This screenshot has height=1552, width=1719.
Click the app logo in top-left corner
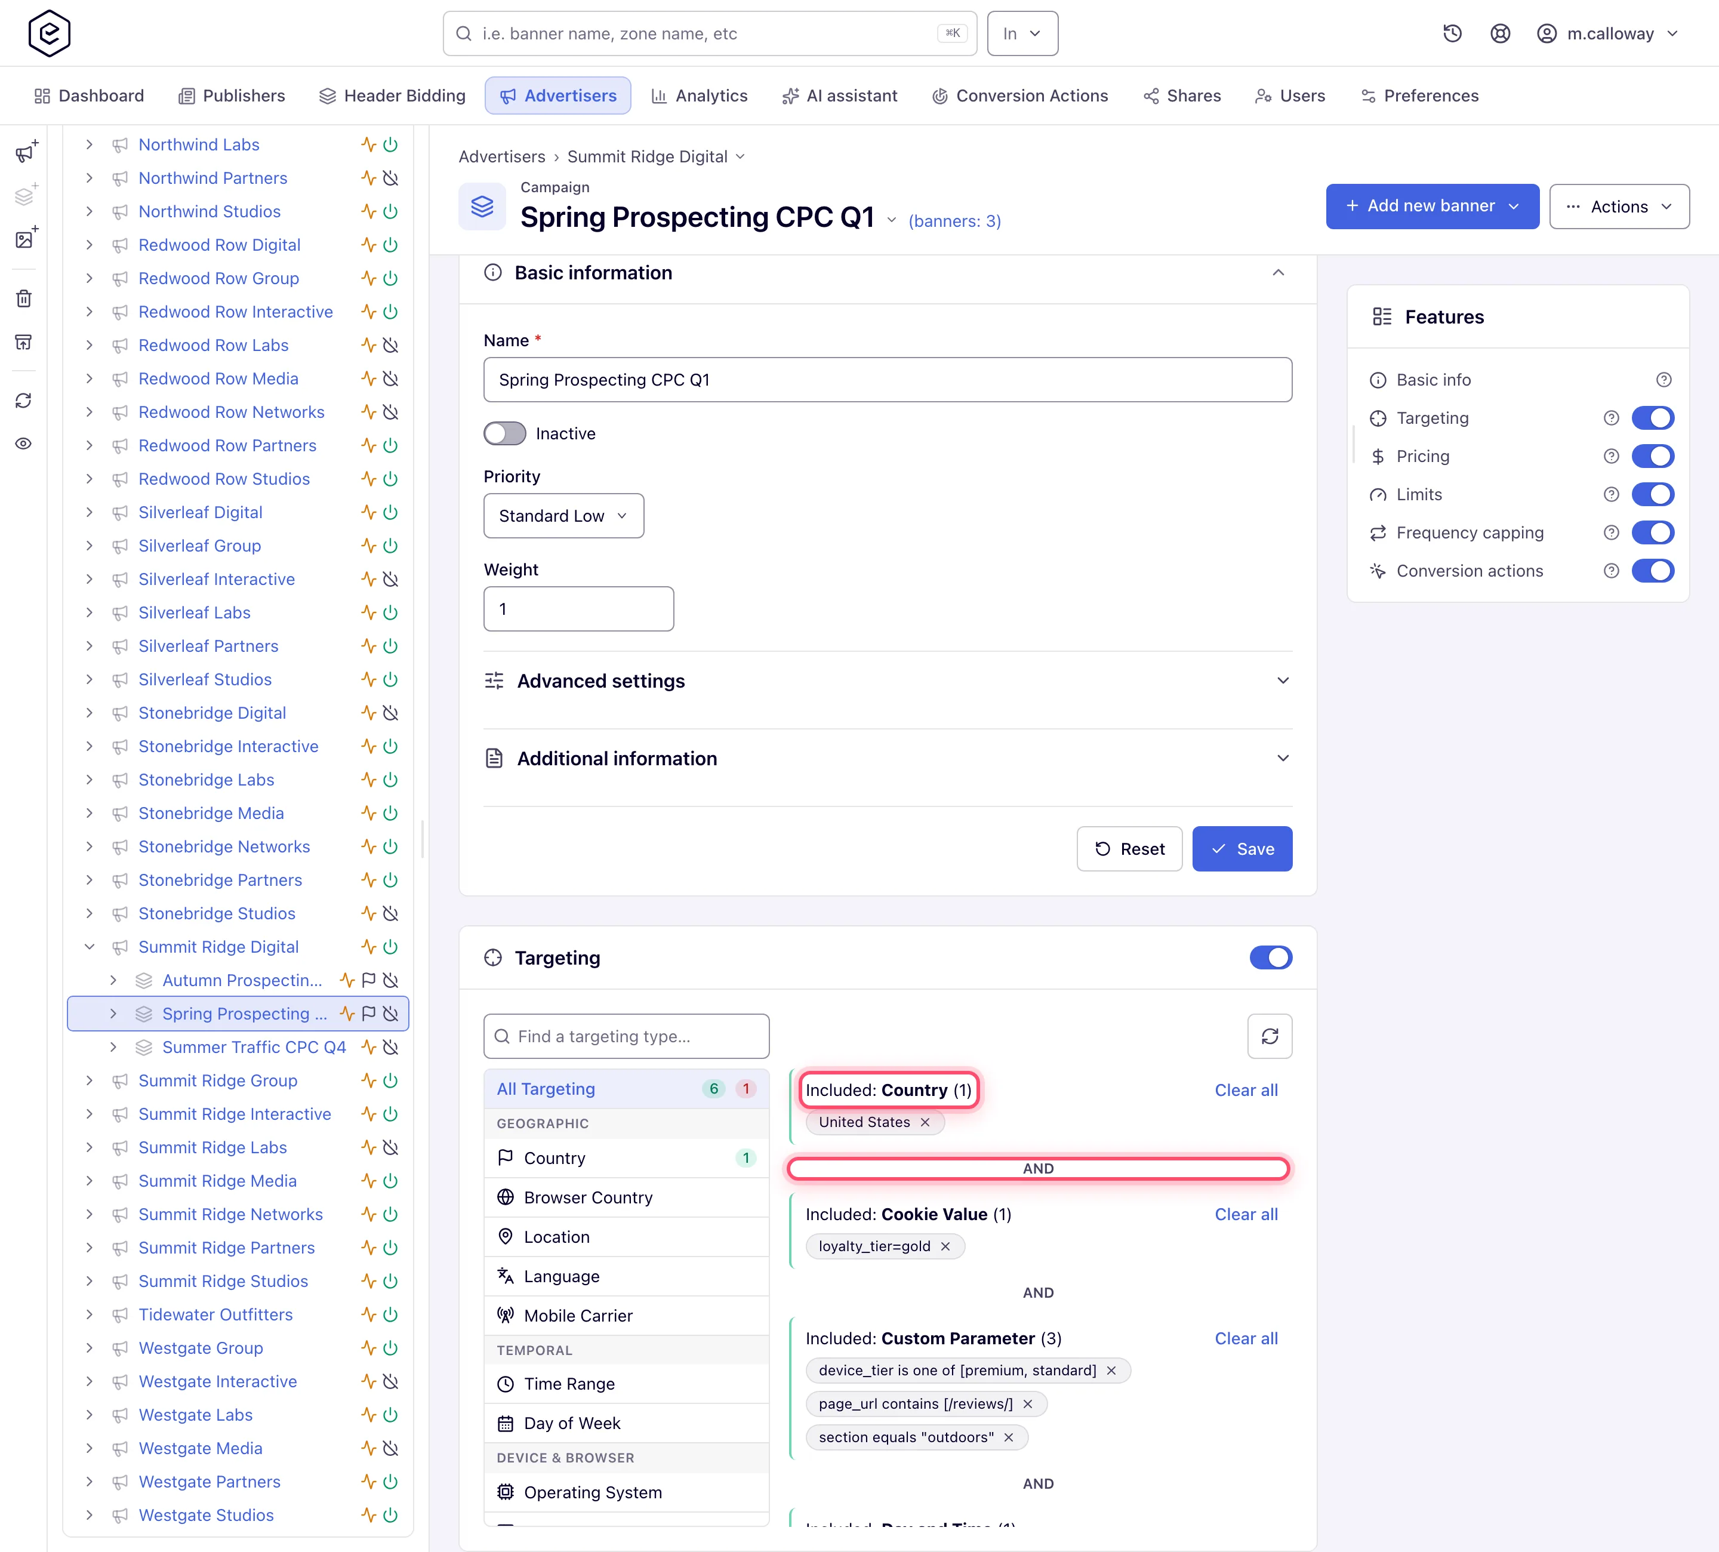coord(50,33)
